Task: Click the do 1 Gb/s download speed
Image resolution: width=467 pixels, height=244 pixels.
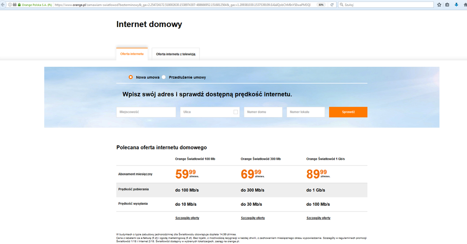Action: click(316, 190)
